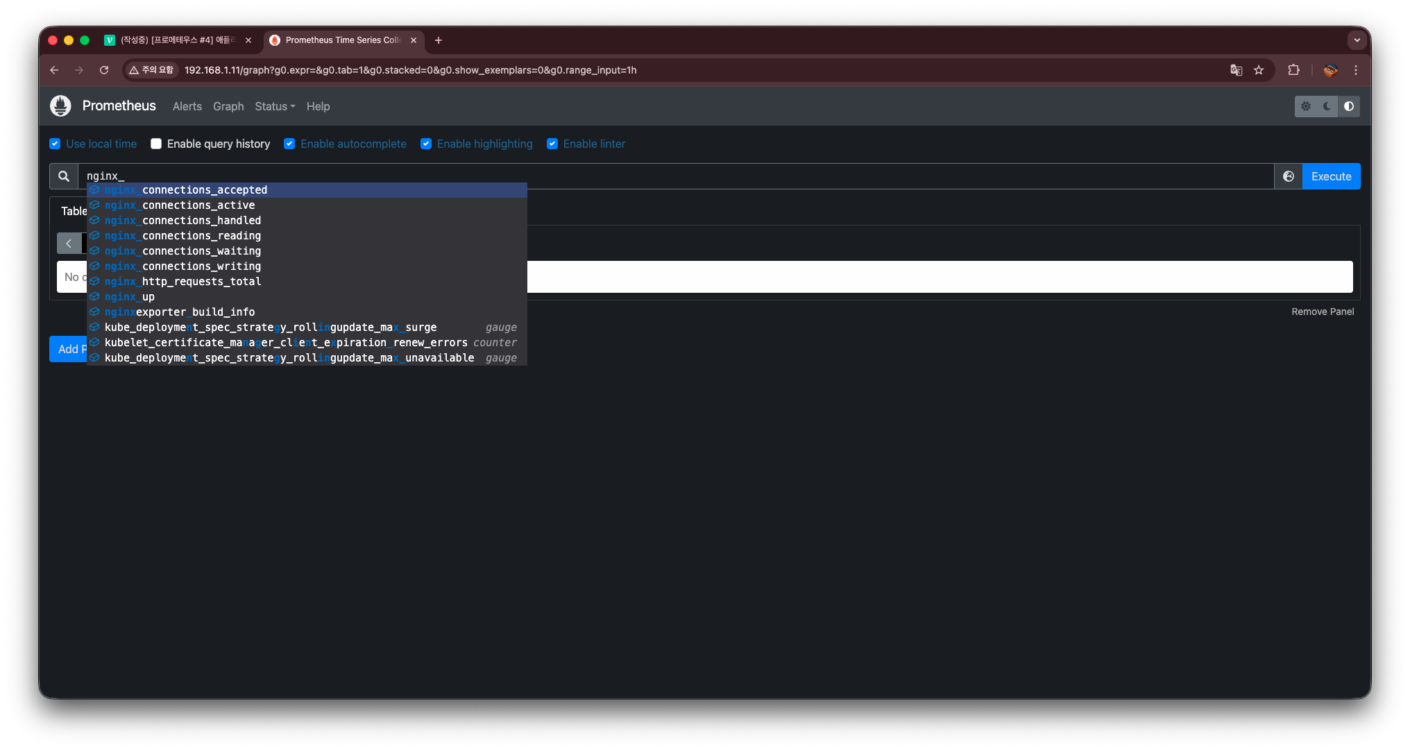Bookmark page with star icon
The width and height of the screenshot is (1410, 750).
(1259, 70)
